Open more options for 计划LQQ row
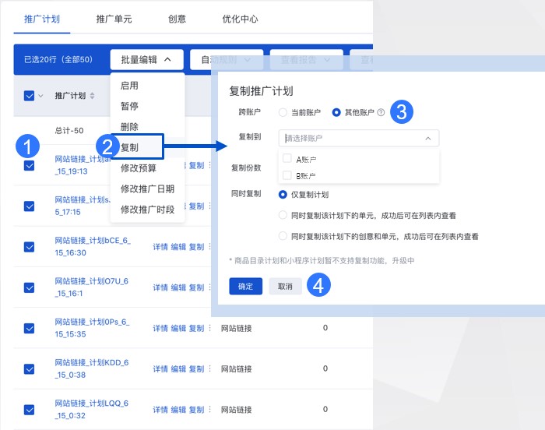 coord(209,409)
